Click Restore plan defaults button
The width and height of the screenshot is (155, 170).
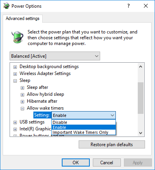pyautogui.click(x=112, y=145)
